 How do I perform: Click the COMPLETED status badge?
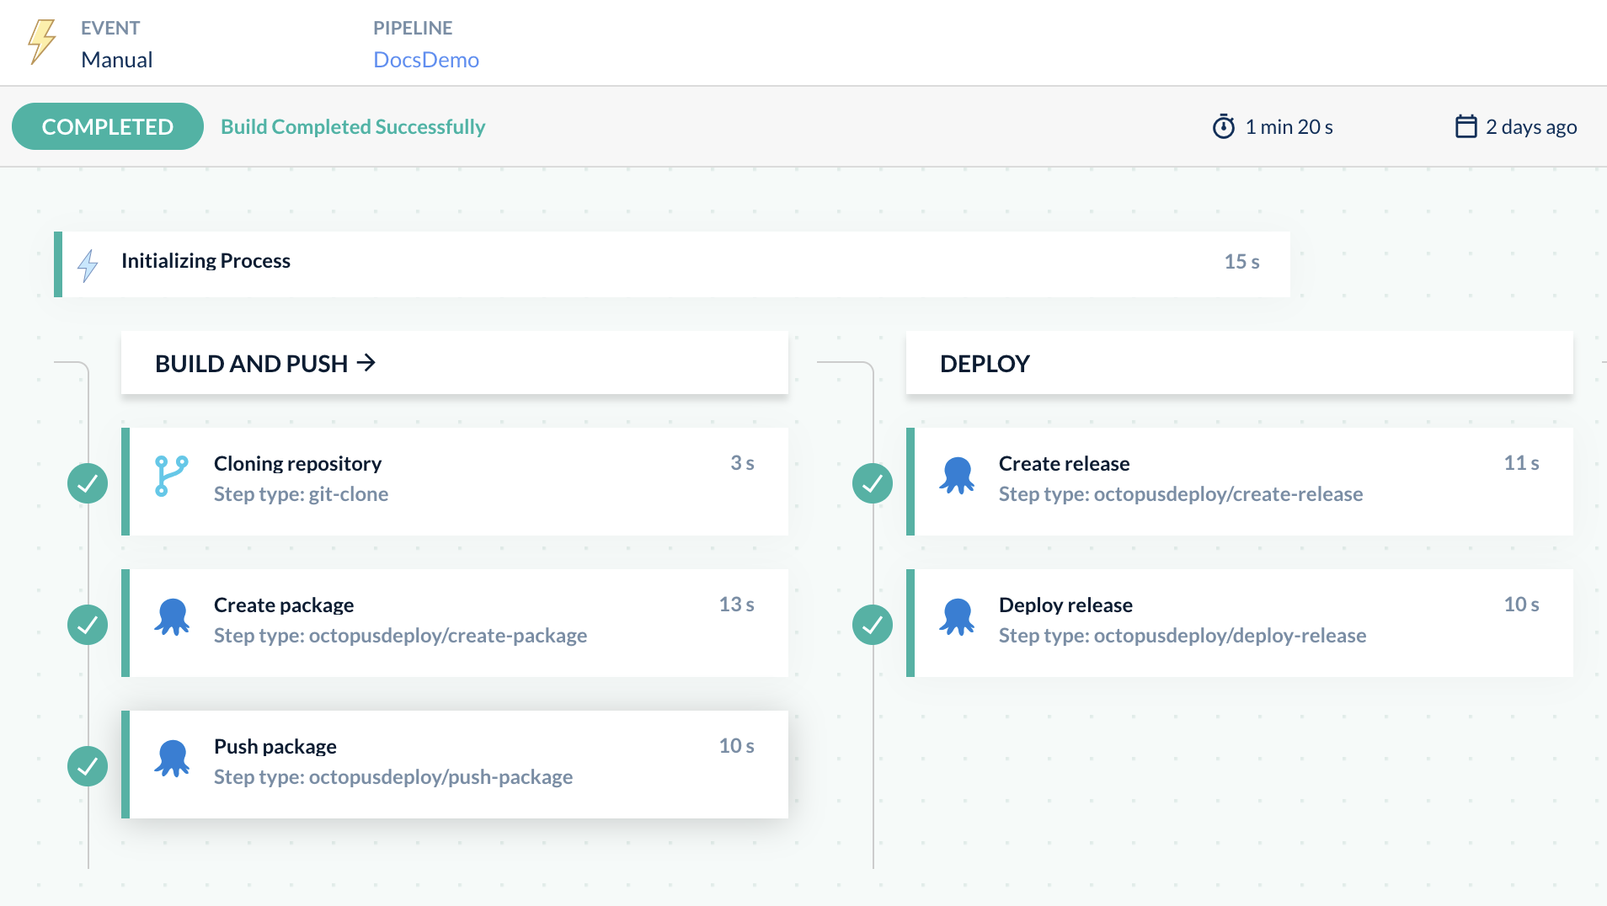(x=107, y=125)
